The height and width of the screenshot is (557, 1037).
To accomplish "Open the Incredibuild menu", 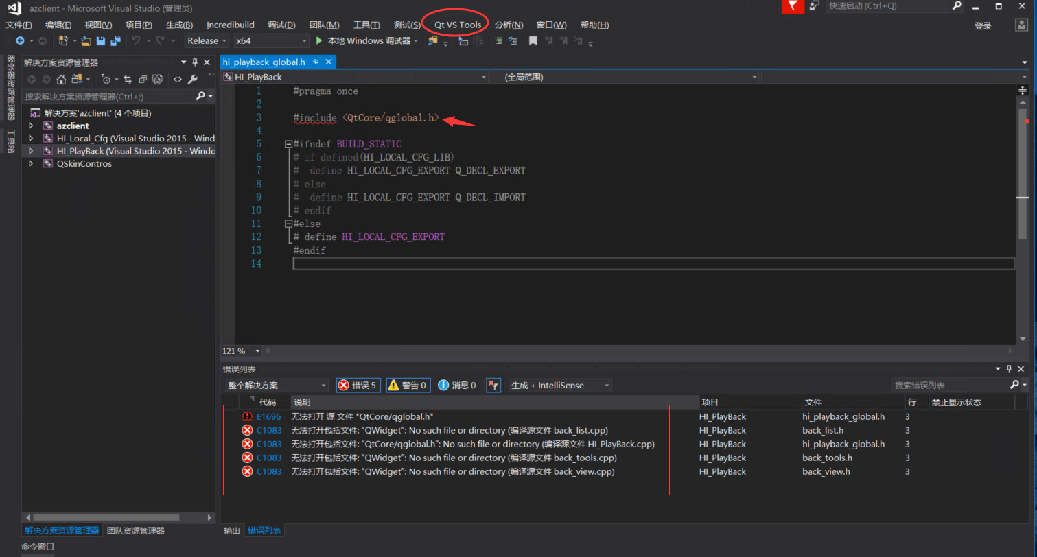I will click(231, 25).
